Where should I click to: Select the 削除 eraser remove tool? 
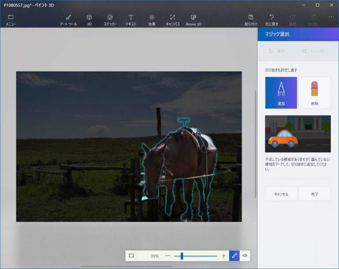(x=314, y=93)
